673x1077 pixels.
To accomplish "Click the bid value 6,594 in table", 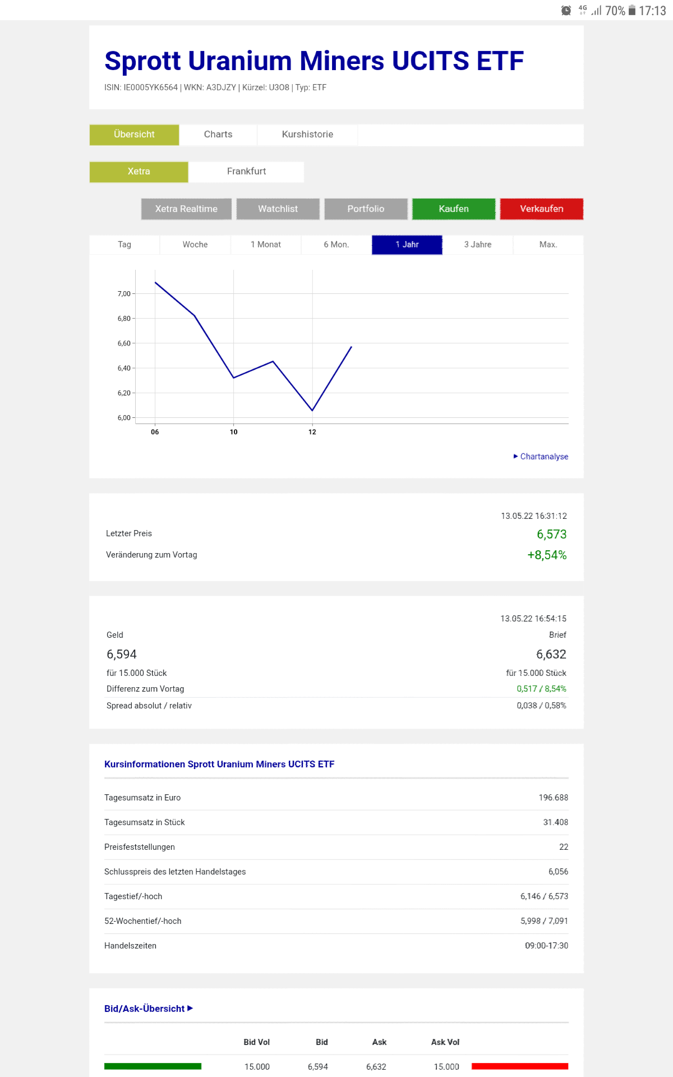I will [318, 1067].
